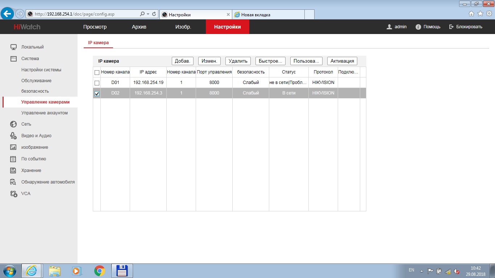This screenshot has height=278, width=495.
Task: Go back with the browser back arrow
Action: click(7, 14)
